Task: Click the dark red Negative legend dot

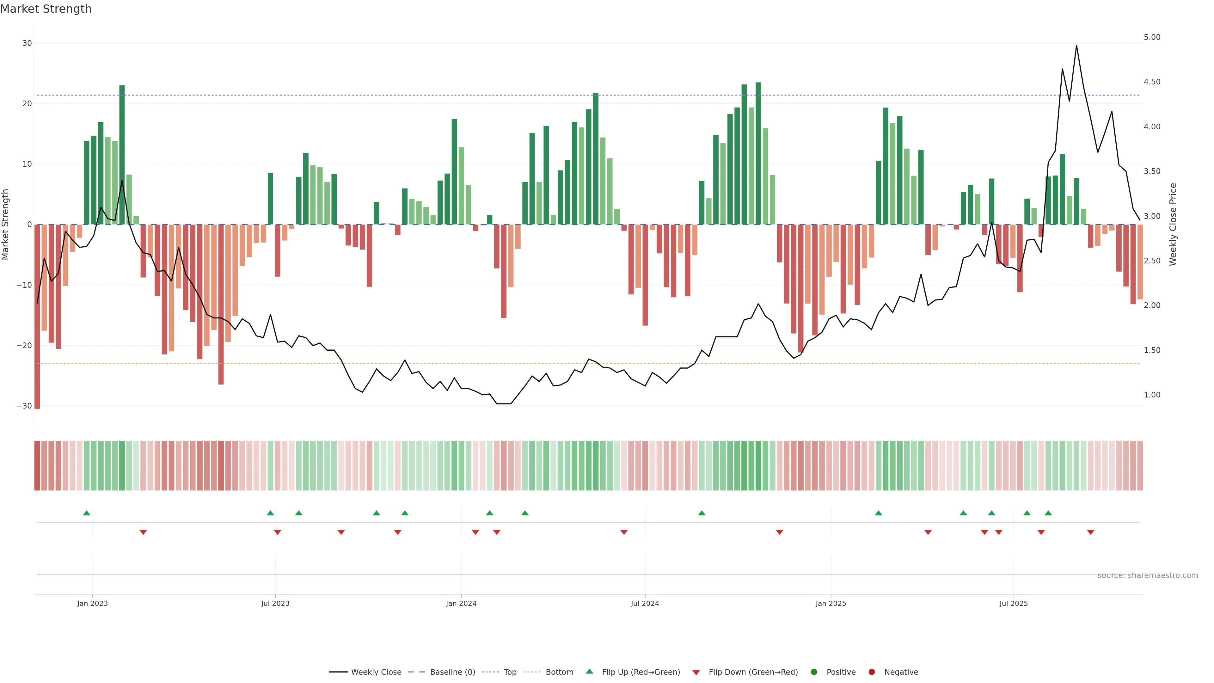Action: [x=871, y=672]
